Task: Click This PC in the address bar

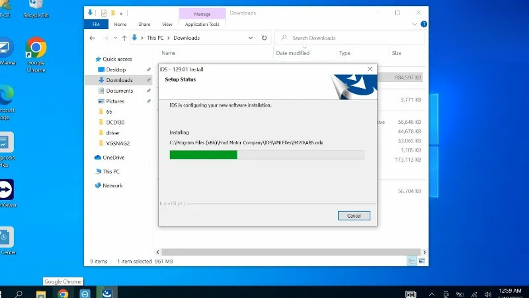Action: pos(155,38)
